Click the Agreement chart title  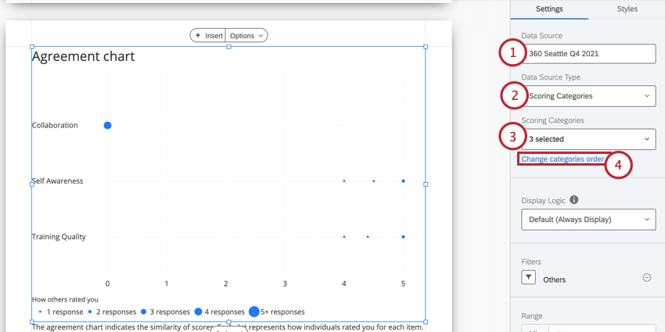click(x=83, y=56)
